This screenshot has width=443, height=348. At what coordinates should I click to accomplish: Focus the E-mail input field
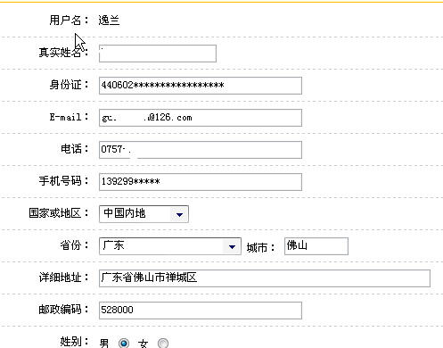coord(201,118)
